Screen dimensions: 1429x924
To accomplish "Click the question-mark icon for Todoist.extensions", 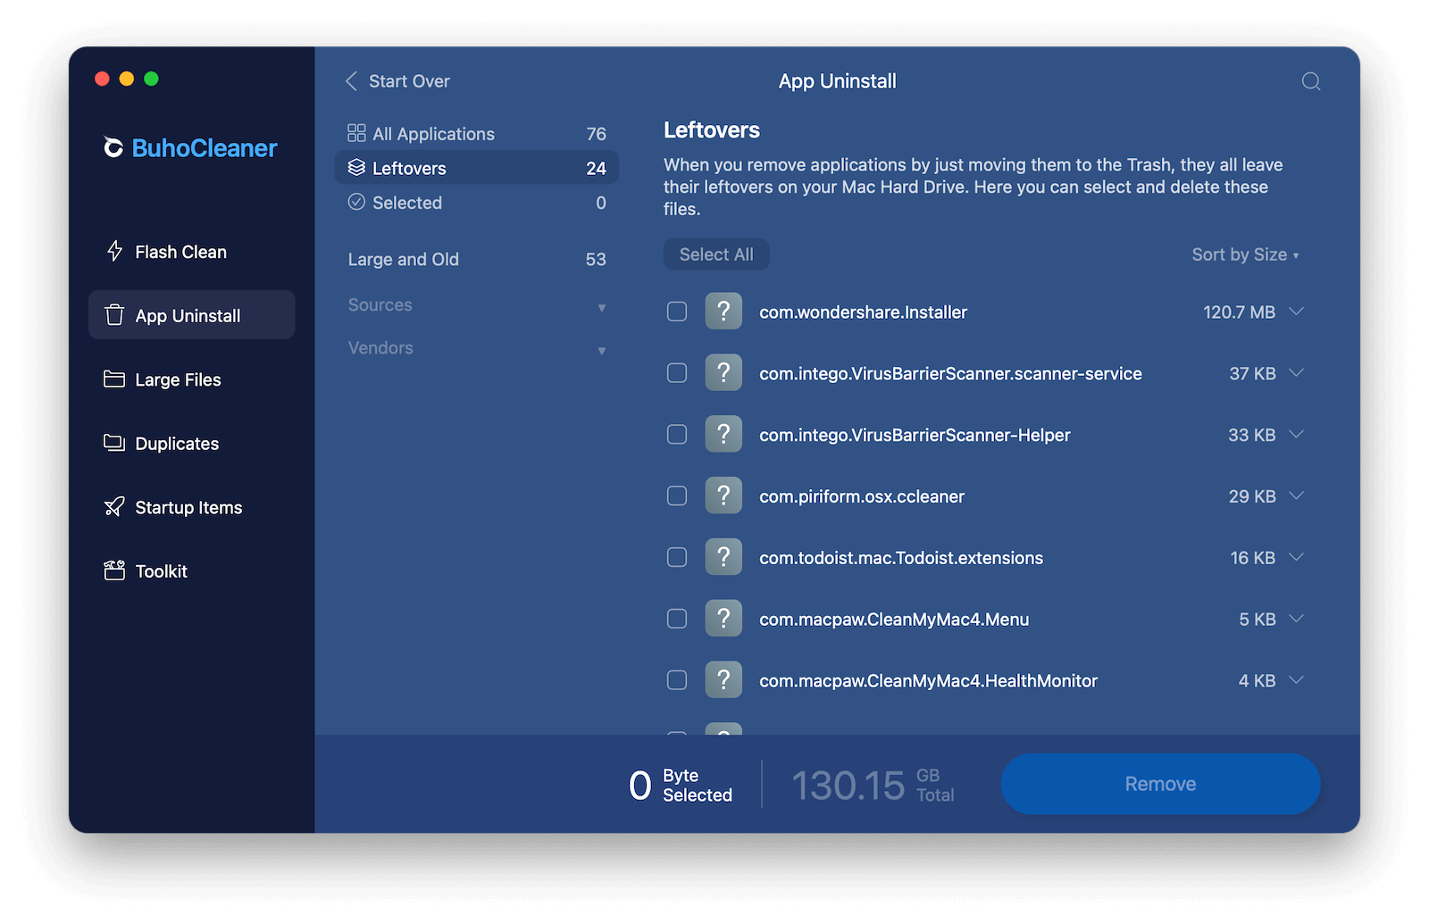I will coord(723,557).
